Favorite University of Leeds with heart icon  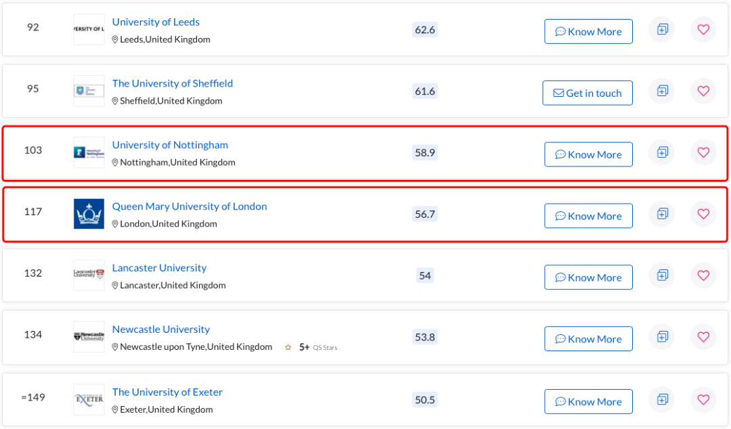click(703, 29)
